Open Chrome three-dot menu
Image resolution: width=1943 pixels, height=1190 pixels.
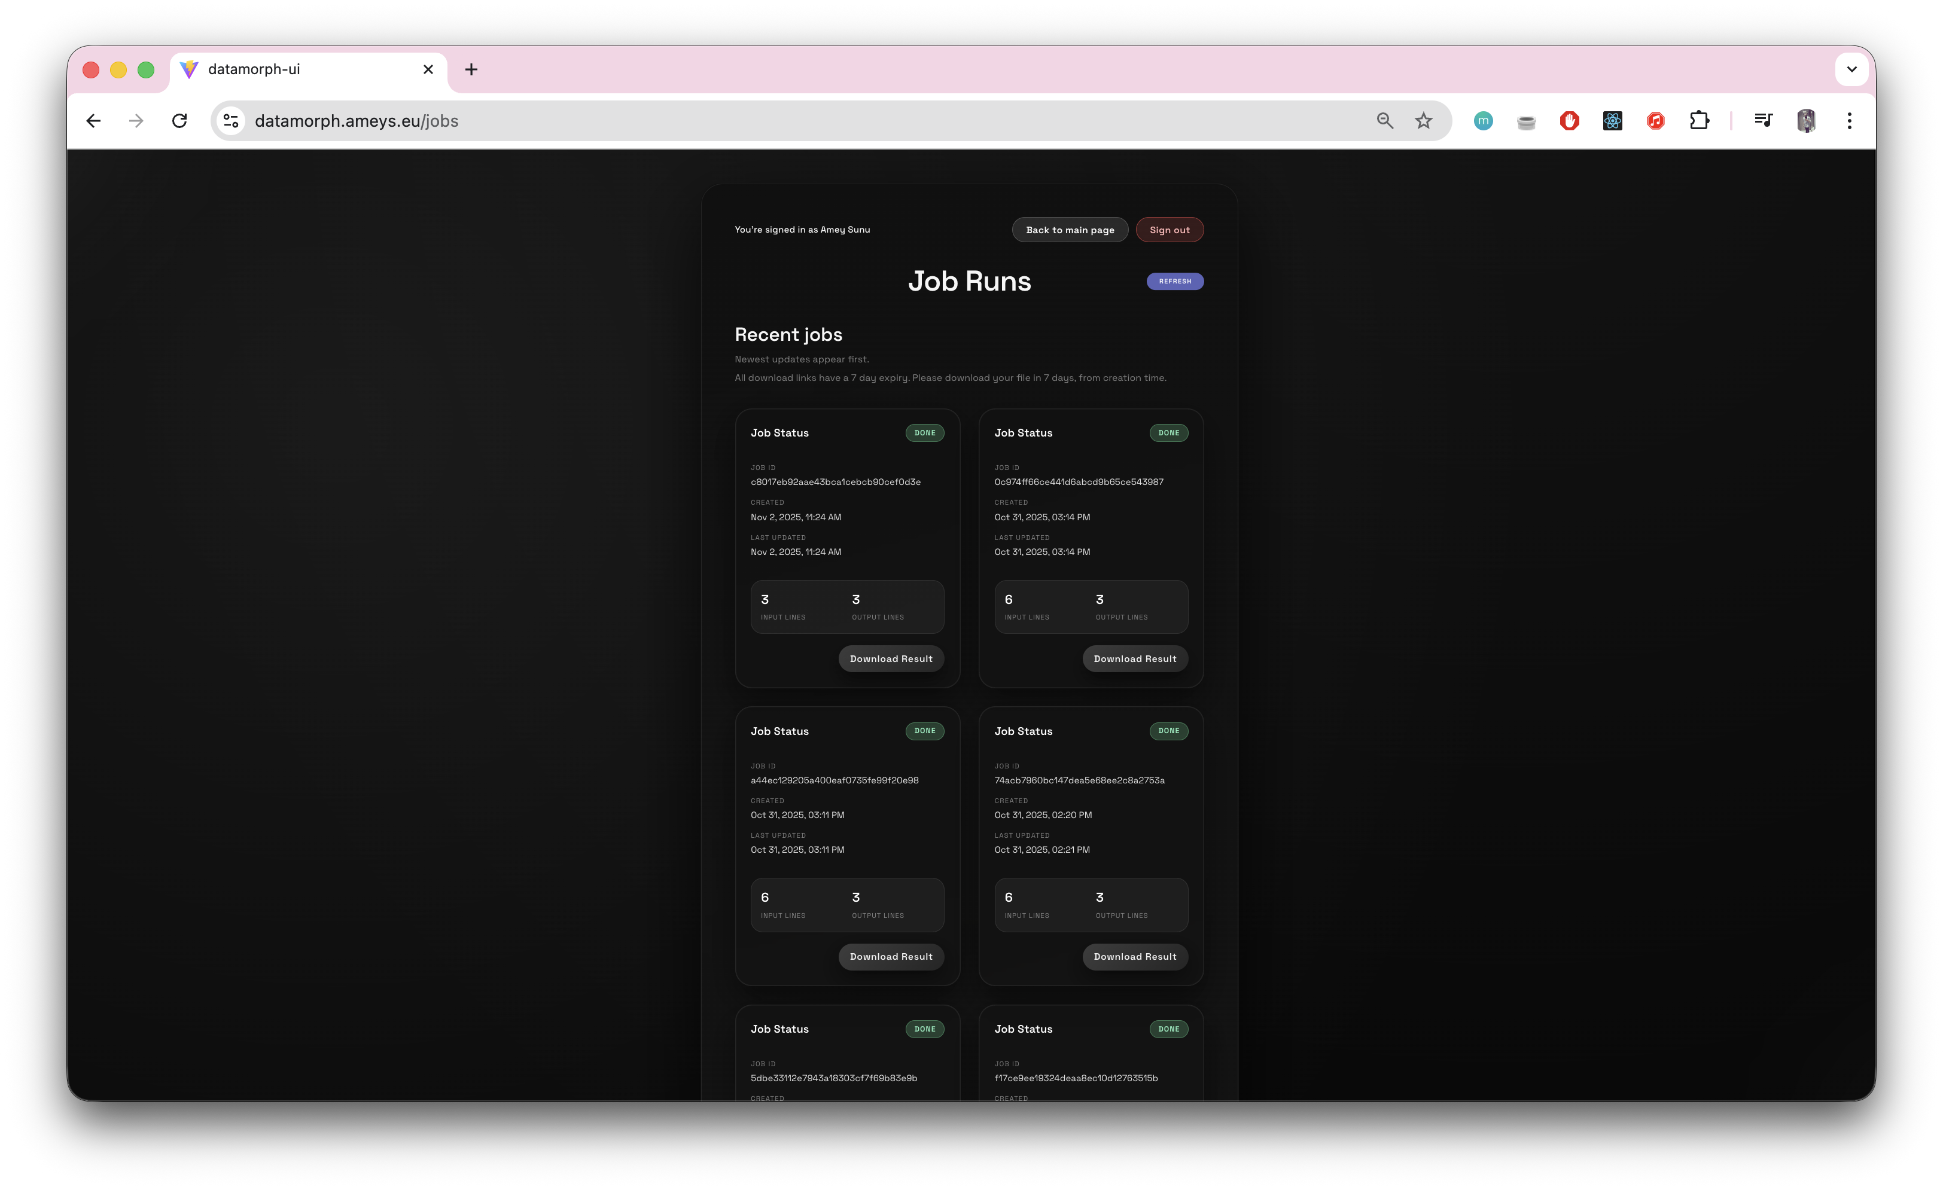click(1849, 121)
